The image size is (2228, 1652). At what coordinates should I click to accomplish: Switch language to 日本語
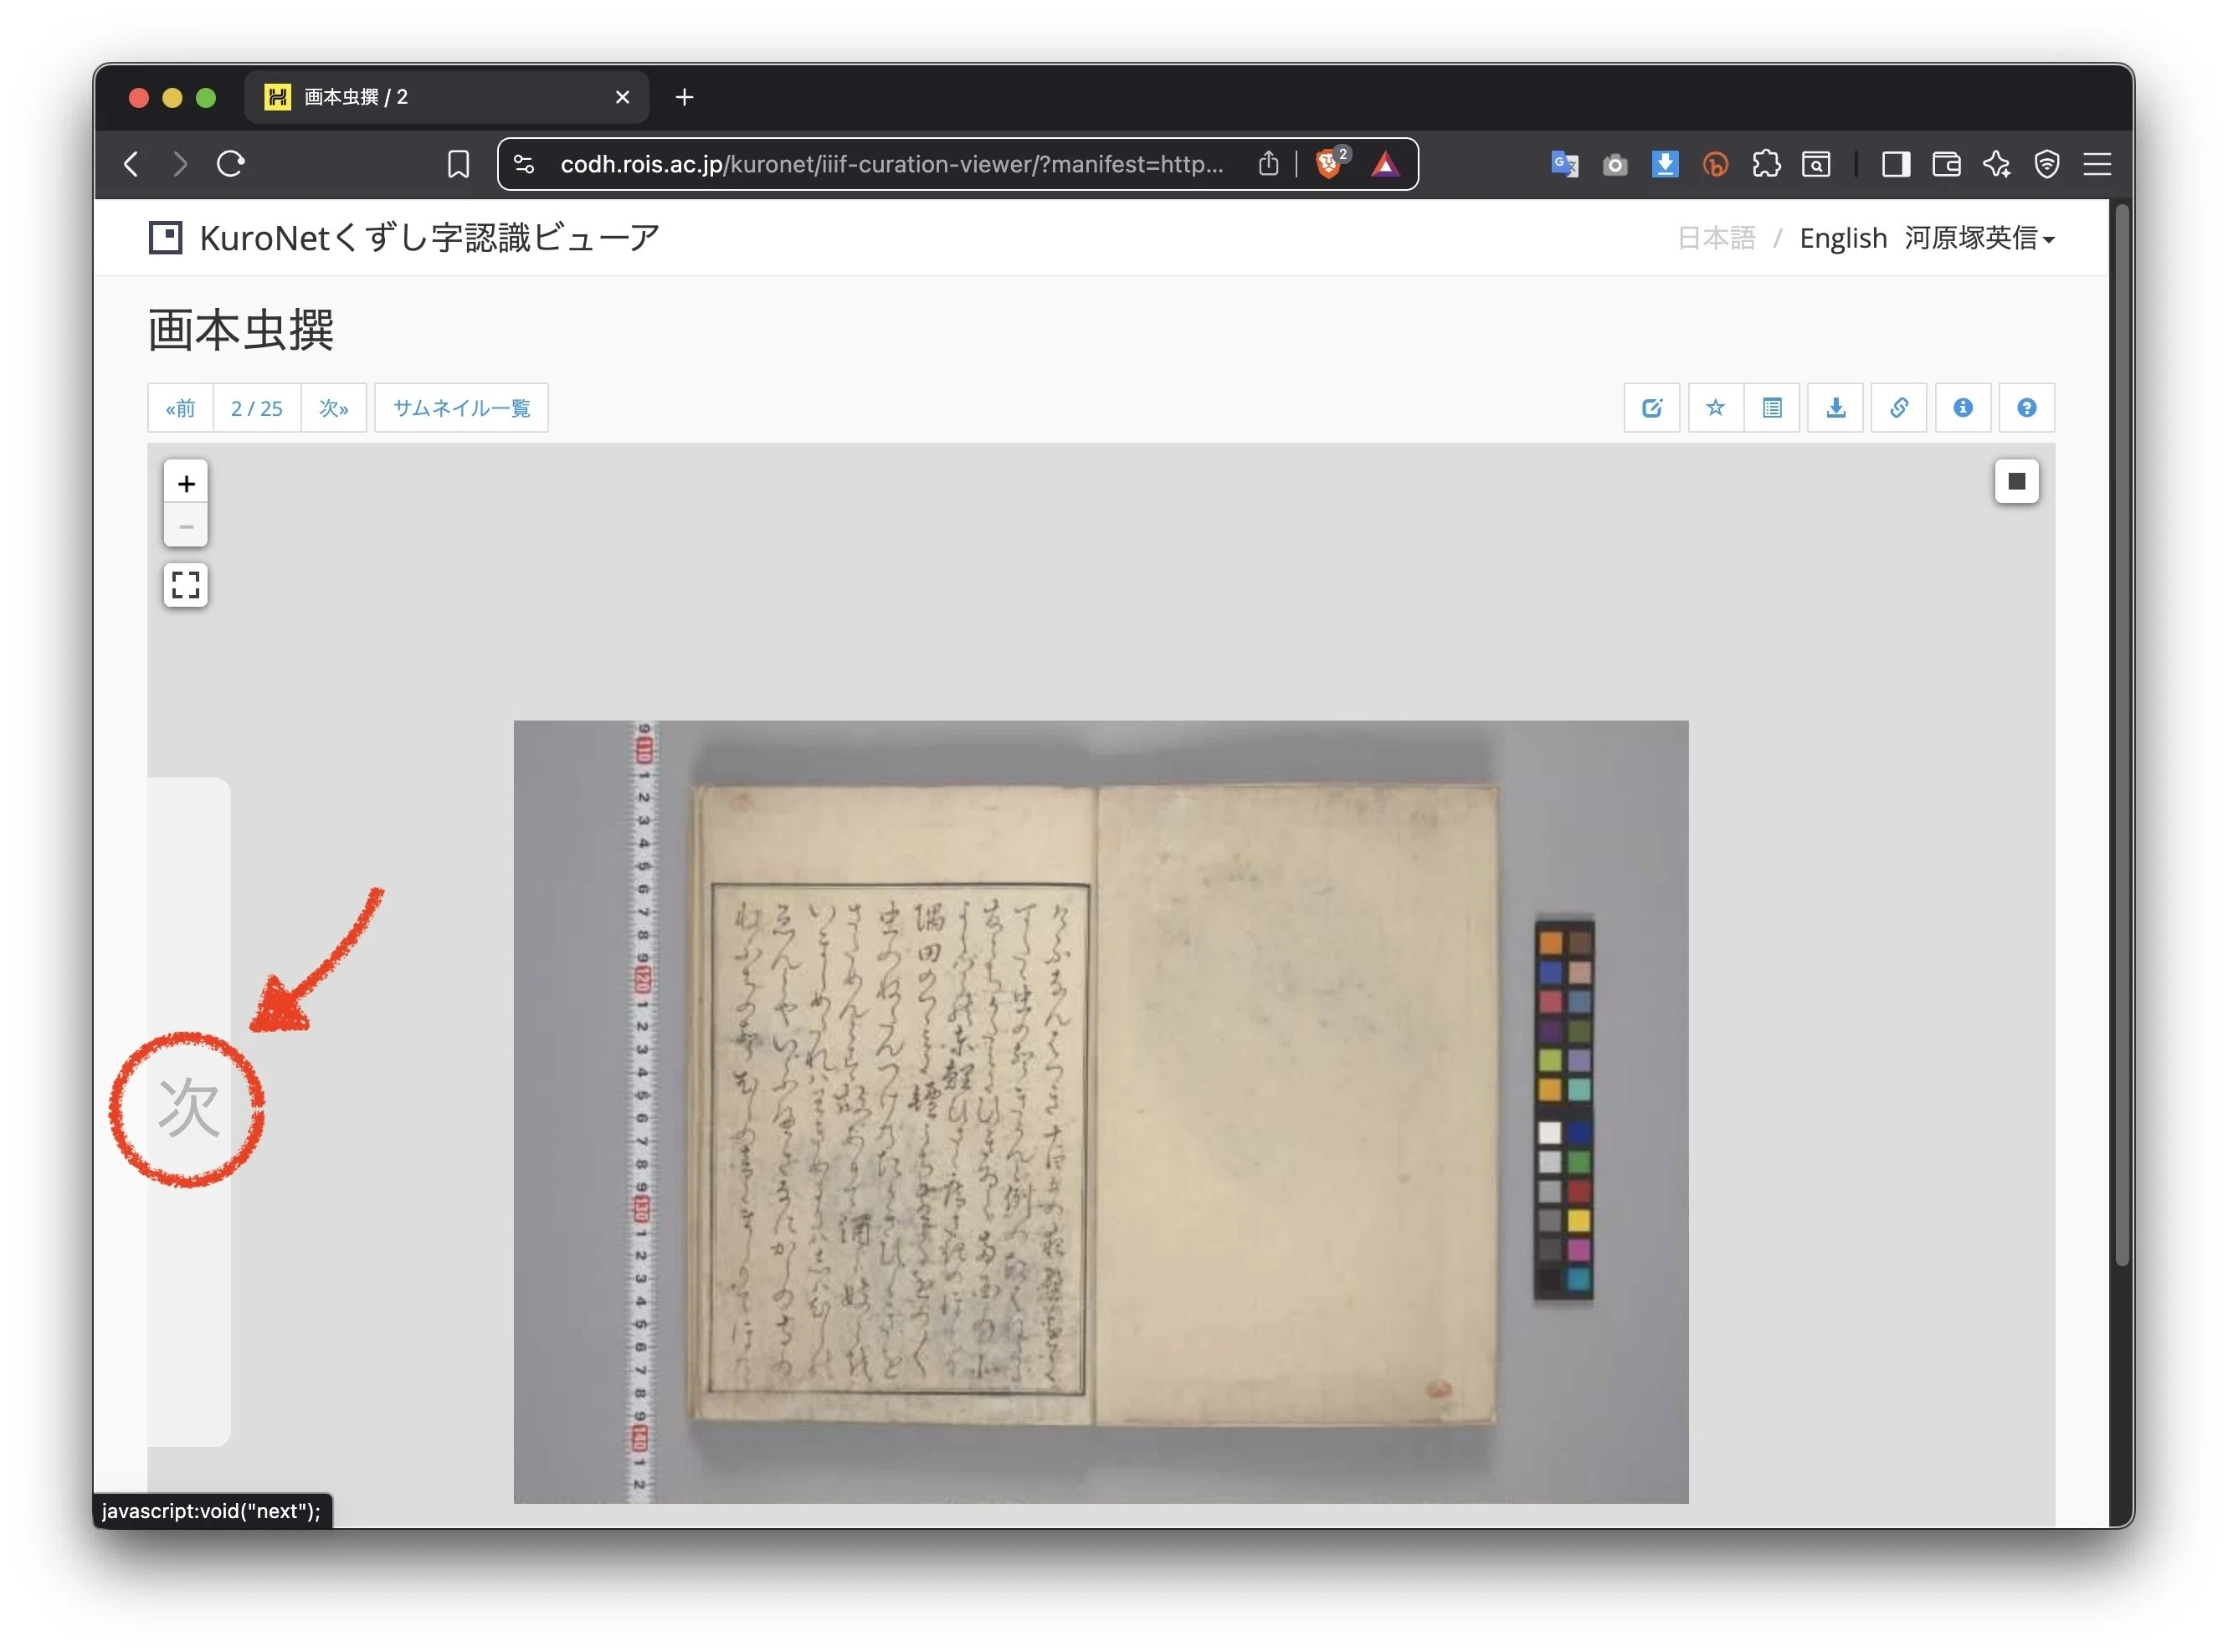pos(1716,238)
